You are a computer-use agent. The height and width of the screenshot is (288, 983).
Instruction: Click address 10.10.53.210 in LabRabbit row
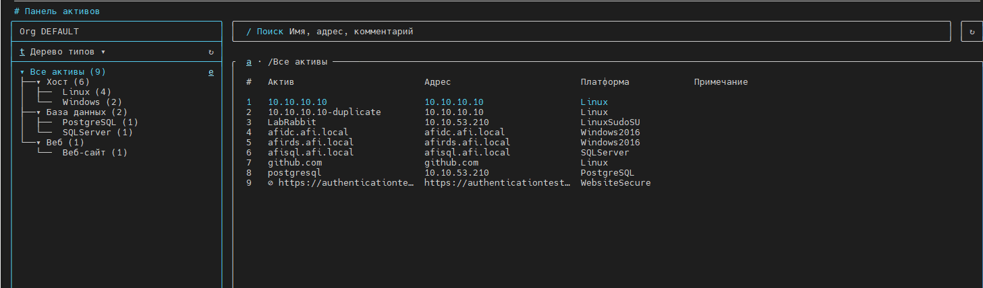click(x=457, y=122)
